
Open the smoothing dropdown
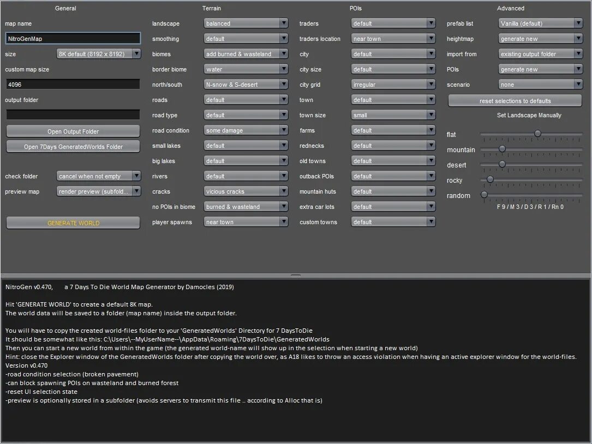[246, 39]
